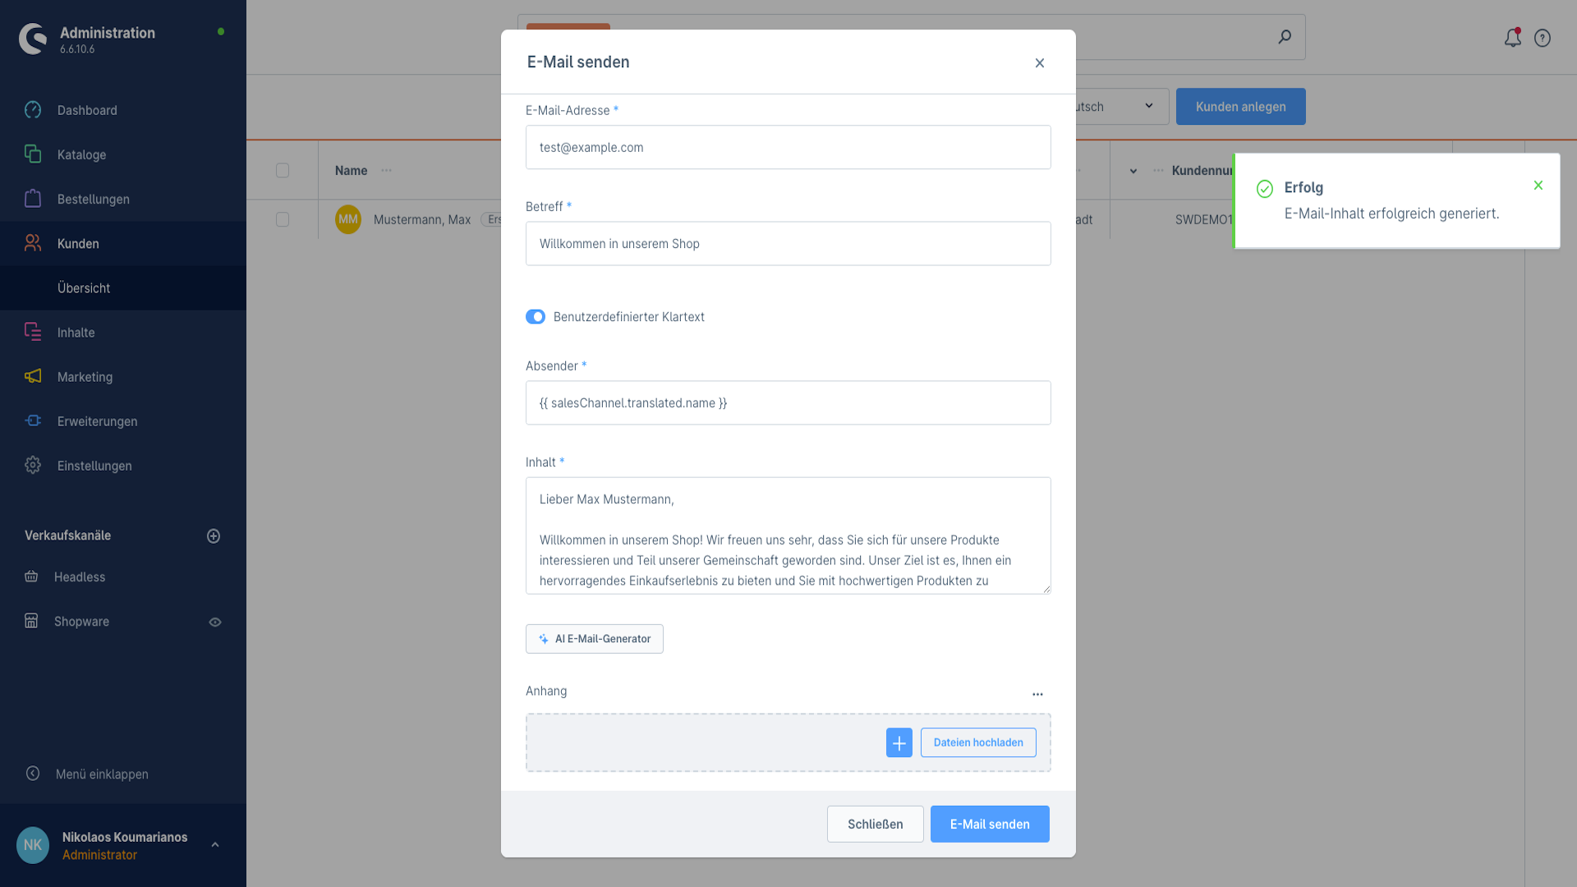Image resolution: width=1577 pixels, height=887 pixels.
Task: Toggle Benutzerdefinierter Klartext switch
Action: coord(536,317)
